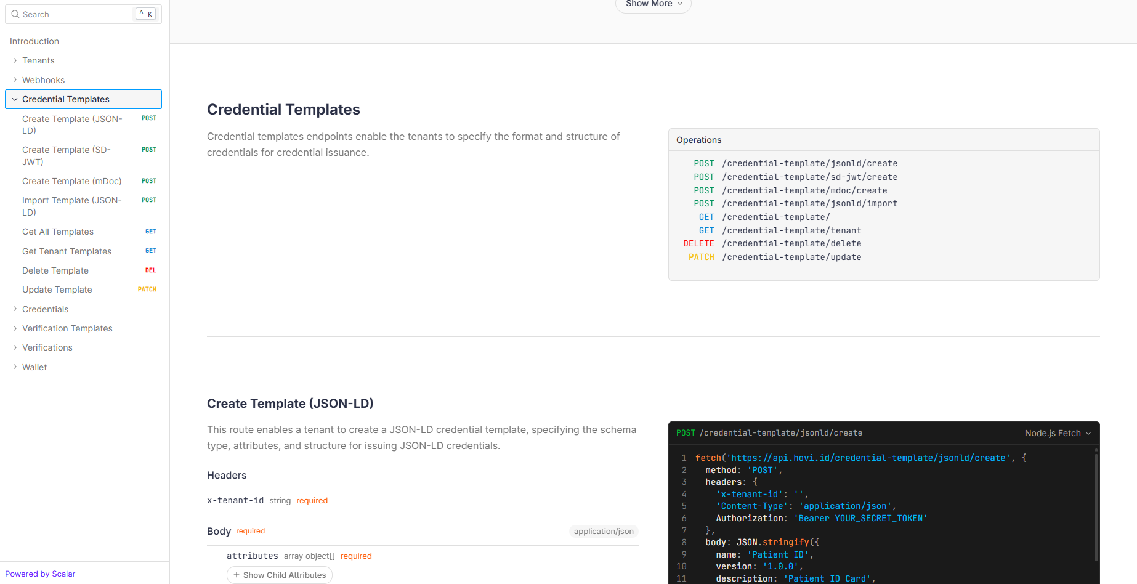
Task: Click the Introduction sidebar link
Action: tap(34, 41)
